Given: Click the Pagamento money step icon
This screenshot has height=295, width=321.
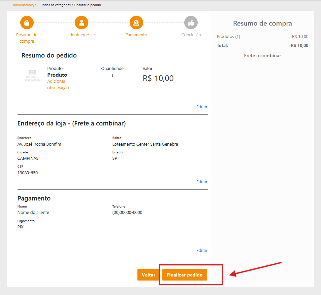Looking at the screenshot, I should [x=136, y=23].
